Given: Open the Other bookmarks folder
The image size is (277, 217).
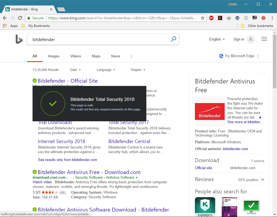Looking at the screenshot, I should pyautogui.click(x=257, y=26).
